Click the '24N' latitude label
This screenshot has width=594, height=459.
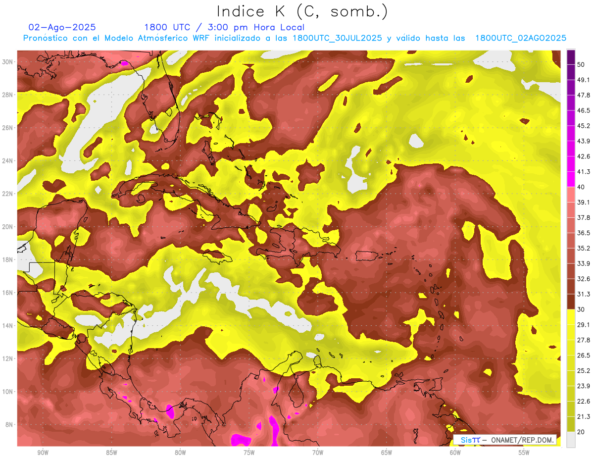[x=8, y=161]
